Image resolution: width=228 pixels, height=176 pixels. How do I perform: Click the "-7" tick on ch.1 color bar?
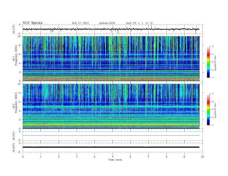click(212, 78)
